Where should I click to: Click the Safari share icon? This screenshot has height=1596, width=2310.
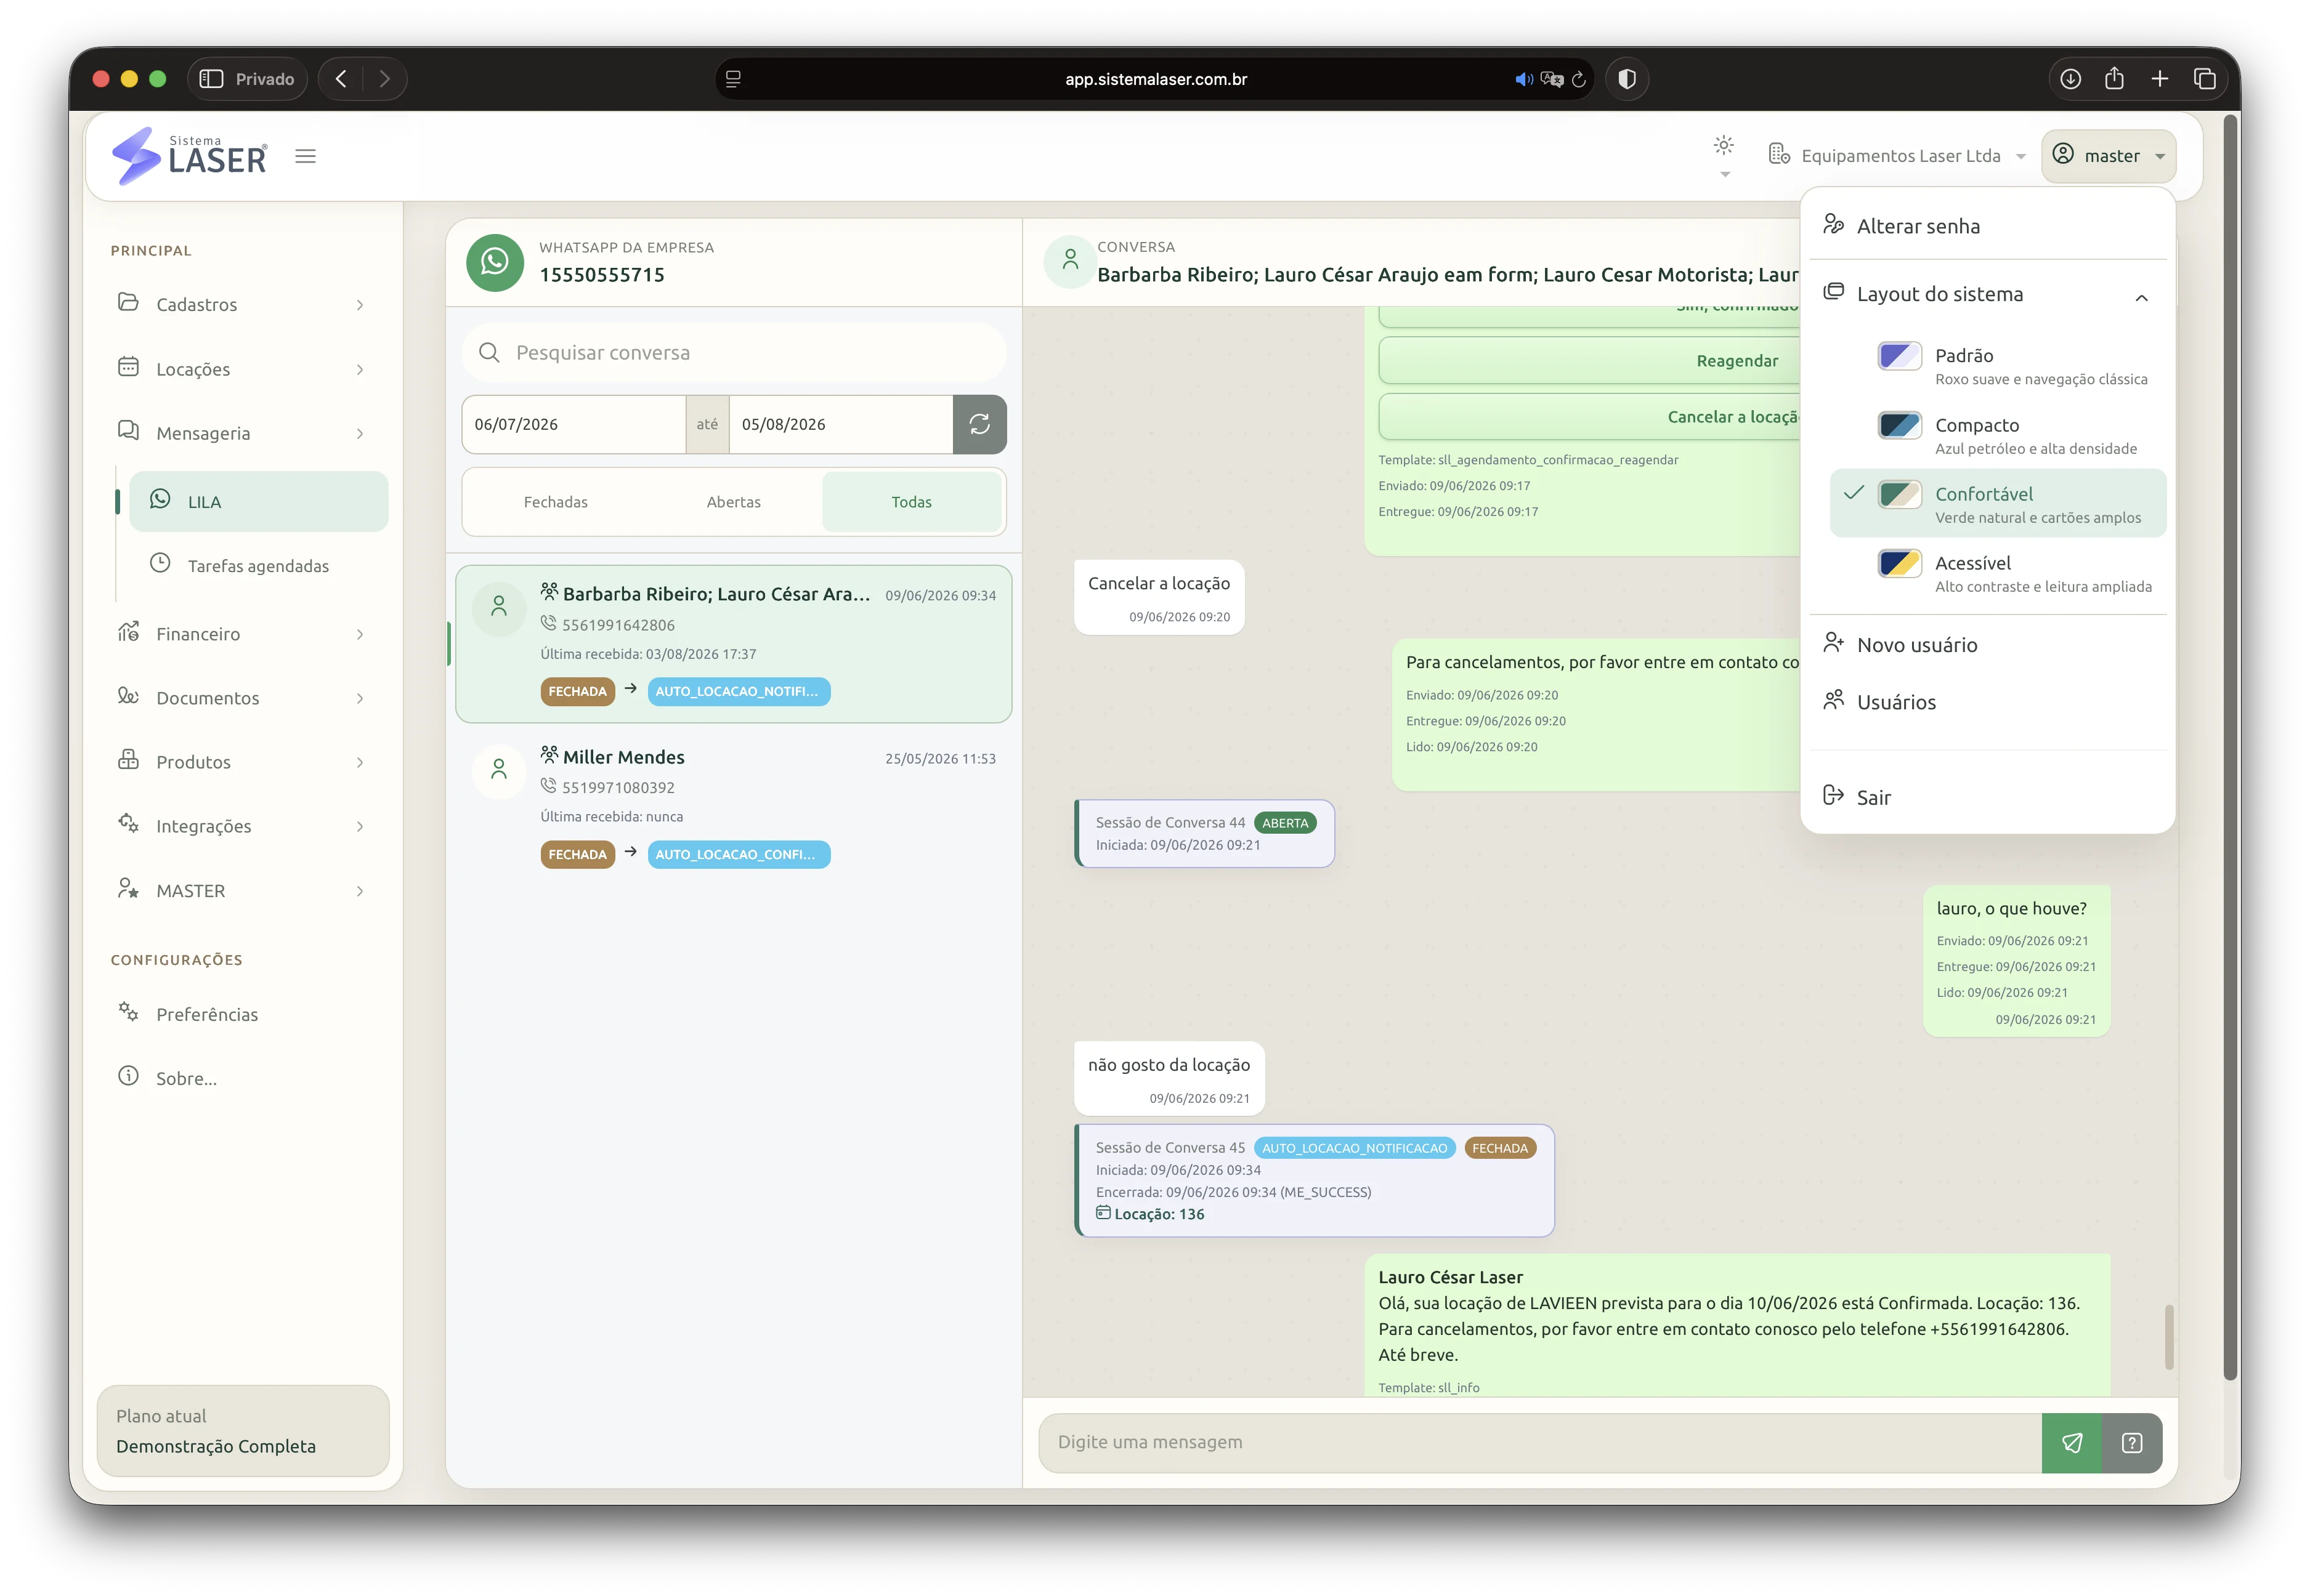pyautogui.click(x=2114, y=79)
